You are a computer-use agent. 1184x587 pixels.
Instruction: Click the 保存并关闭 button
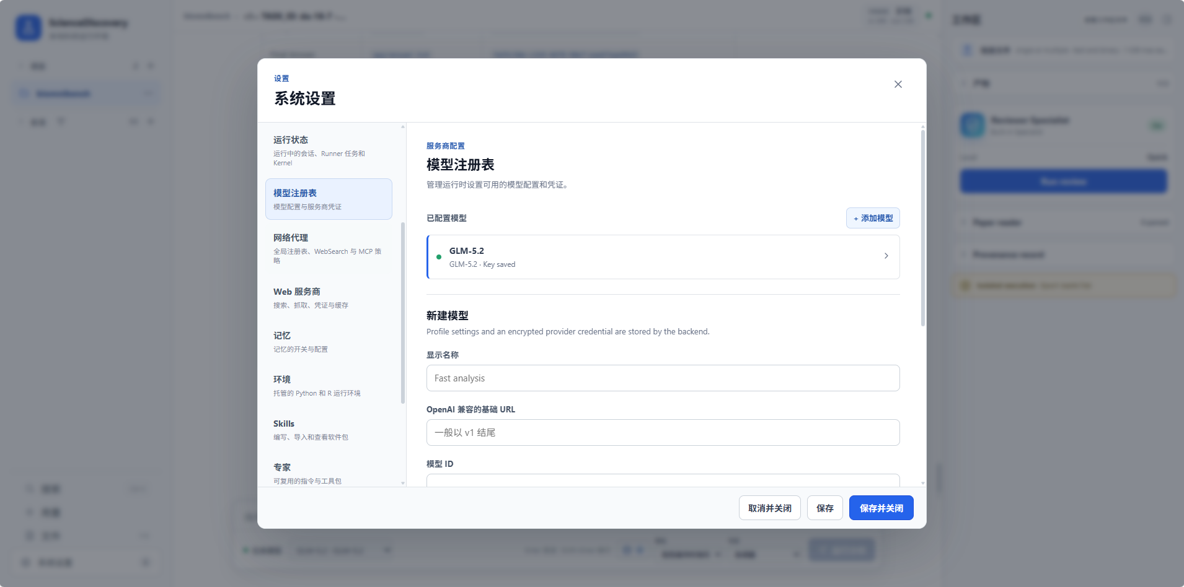pyautogui.click(x=881, y=508)
